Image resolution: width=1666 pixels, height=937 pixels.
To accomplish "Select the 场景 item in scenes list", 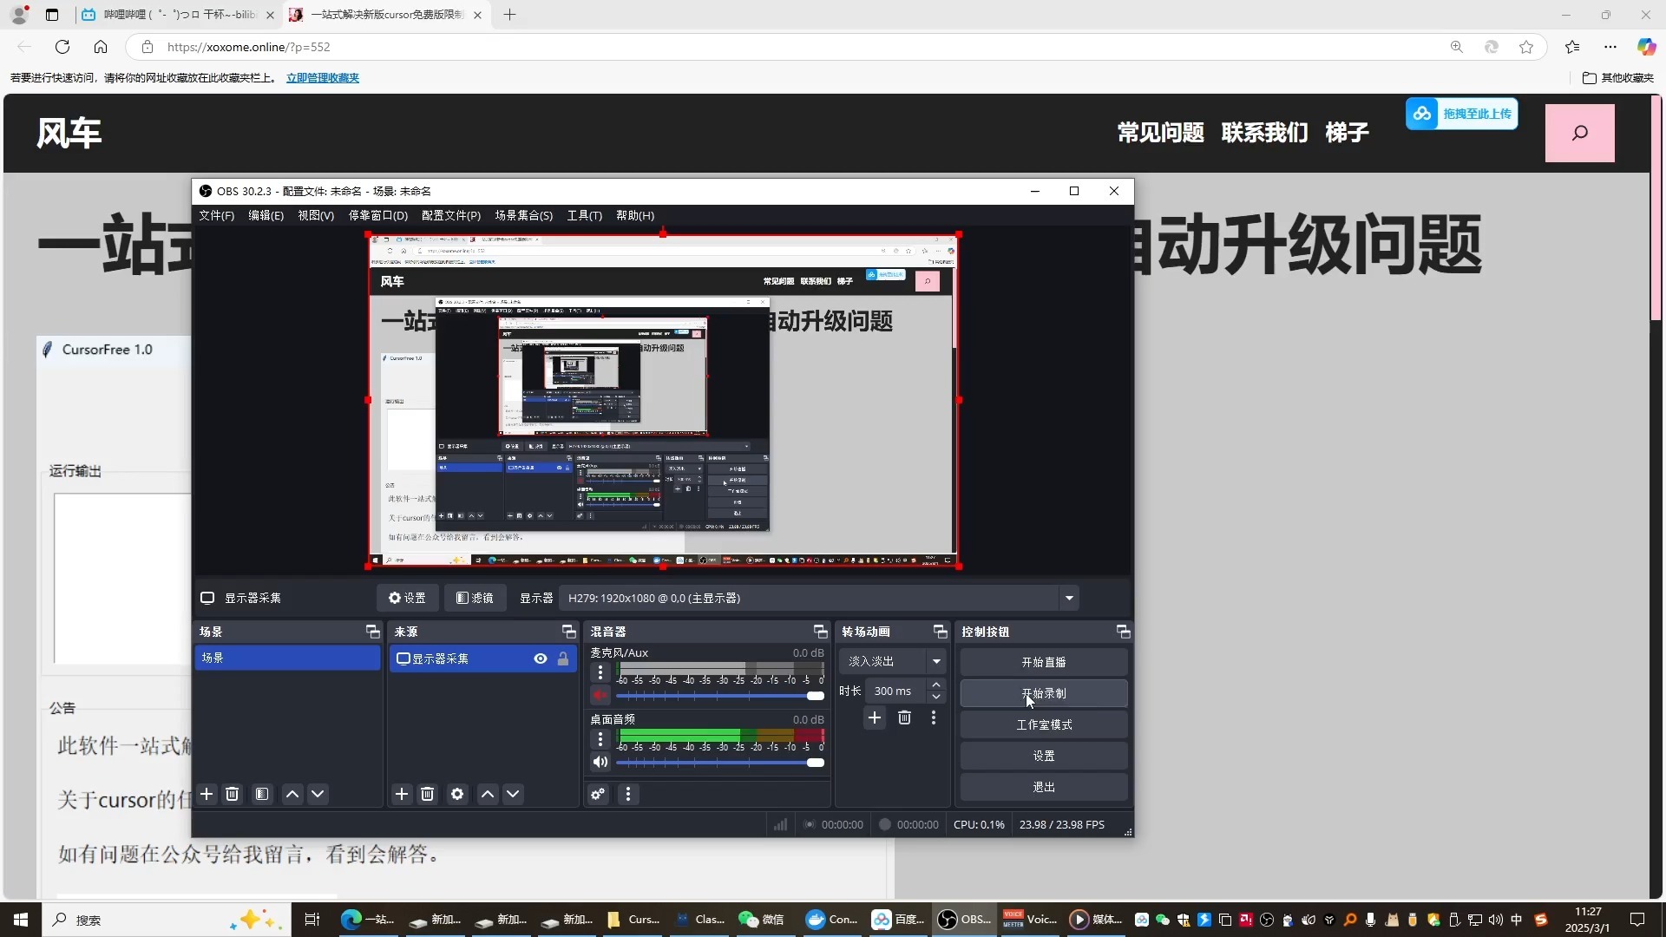I will pyautogui.click(x=287, y=658).
